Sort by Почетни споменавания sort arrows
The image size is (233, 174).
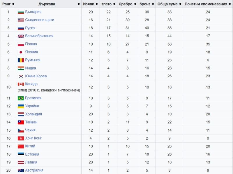(x=230, y=4)
